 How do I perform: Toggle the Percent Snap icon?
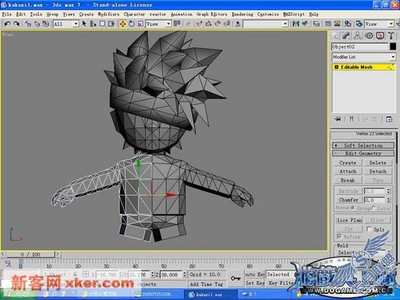click(x=217, y=24)
